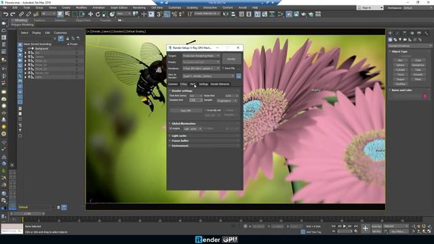Open the Hierarchy panel in command panel
Screen dimensions: 434x244
[x=405, y=33]
